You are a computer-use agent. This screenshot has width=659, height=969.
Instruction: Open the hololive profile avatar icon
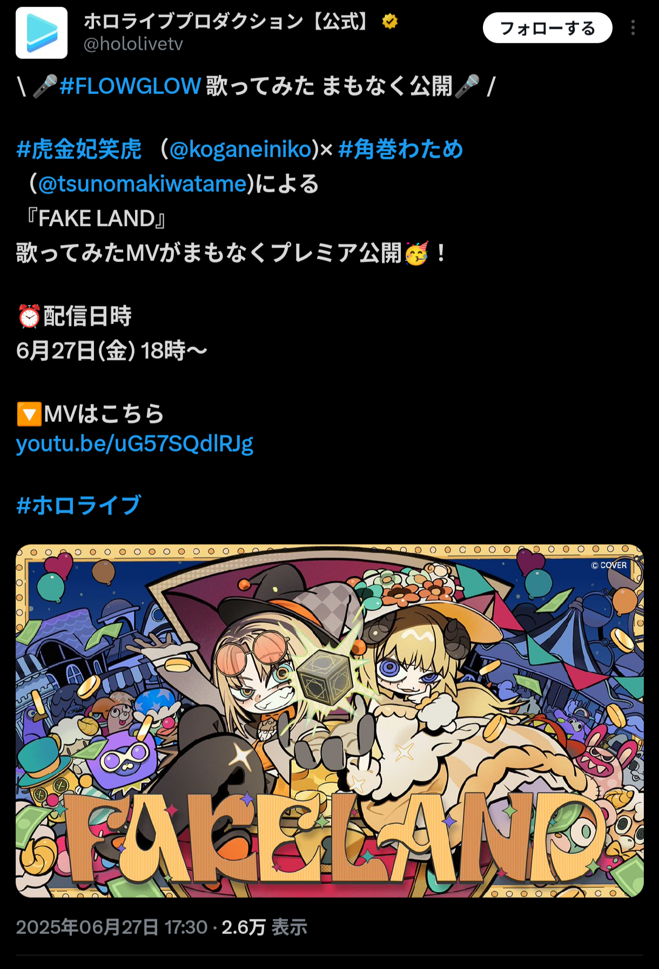pos(42,33)
